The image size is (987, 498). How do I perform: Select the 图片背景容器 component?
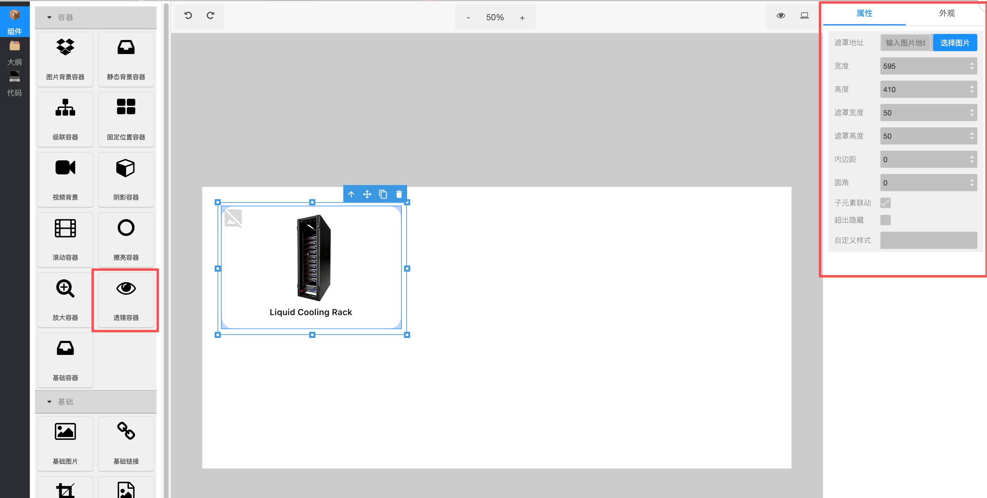pos(65,60)
